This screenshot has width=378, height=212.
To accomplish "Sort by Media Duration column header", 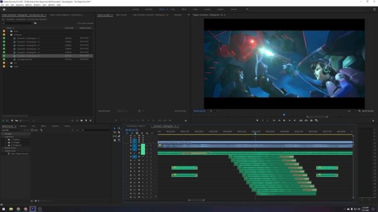I will (85, 28).
